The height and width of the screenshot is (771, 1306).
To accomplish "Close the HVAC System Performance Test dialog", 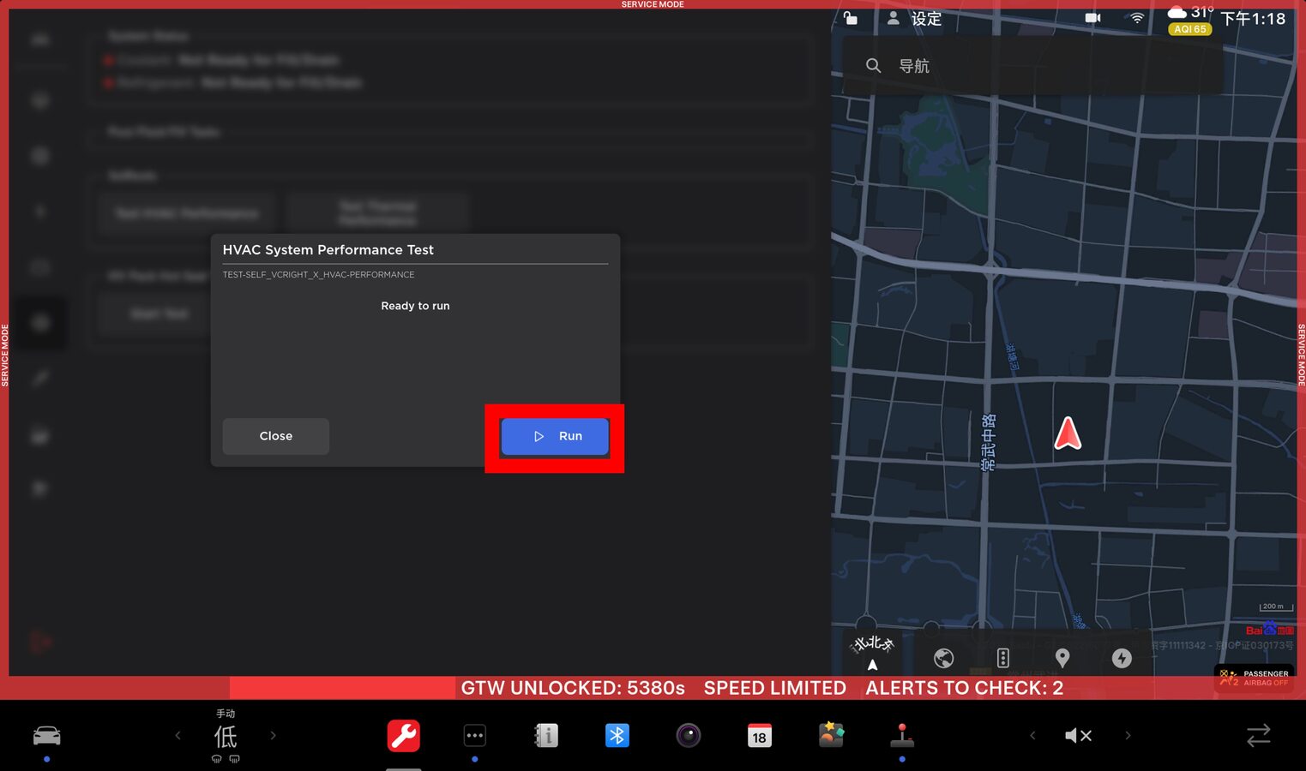I will pos(275,436).
